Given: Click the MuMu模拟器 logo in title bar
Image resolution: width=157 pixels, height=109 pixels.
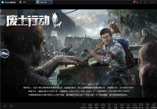Looking at the screenshot, I should point(8,2).
